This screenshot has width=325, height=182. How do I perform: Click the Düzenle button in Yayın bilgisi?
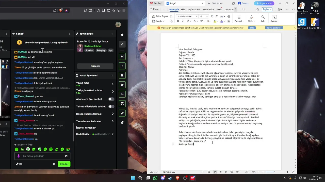pyautogui.click(x=95, y=66)
